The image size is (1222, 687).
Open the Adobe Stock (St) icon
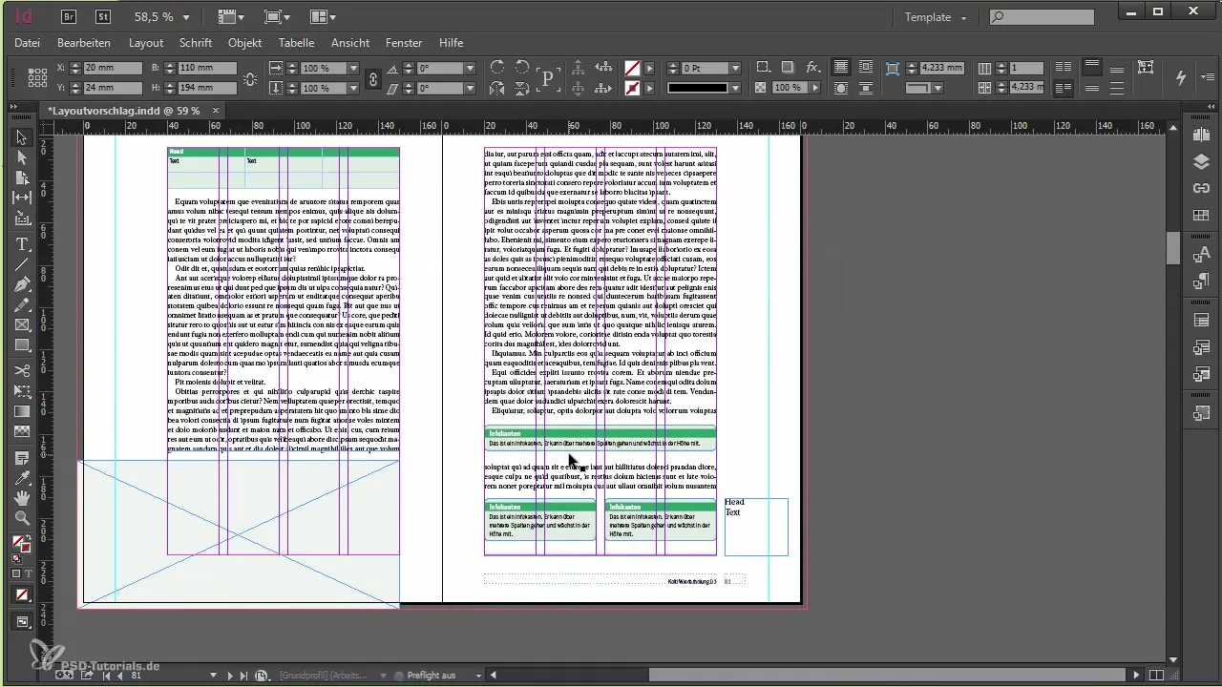104,17
